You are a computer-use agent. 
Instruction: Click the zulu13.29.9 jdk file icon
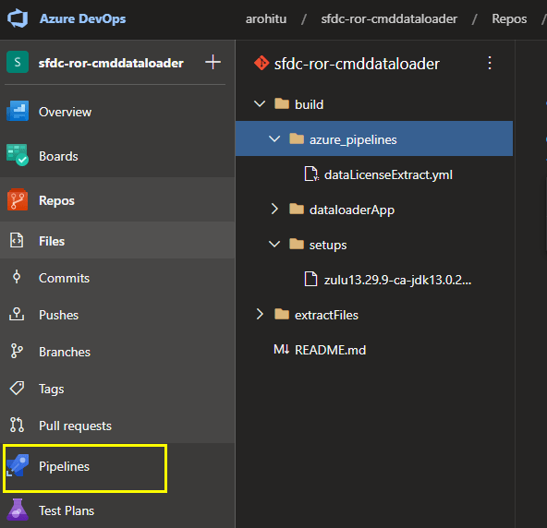click(x=310, y=279)
